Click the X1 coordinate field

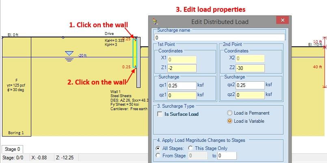[x=182, y=60]
